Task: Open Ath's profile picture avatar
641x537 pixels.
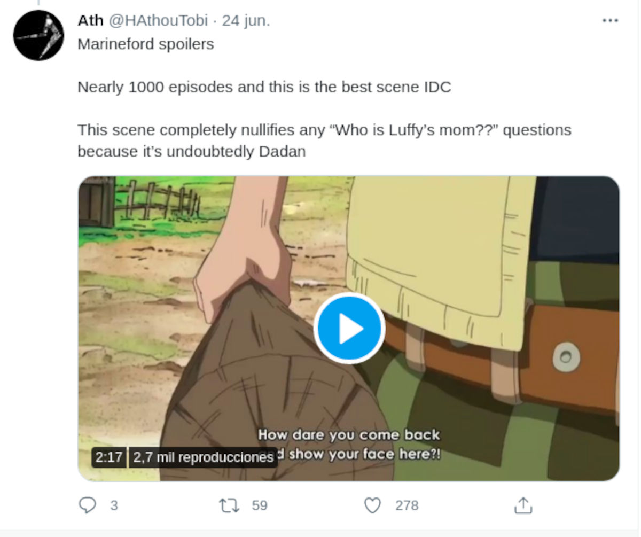Action: [38, 35]
